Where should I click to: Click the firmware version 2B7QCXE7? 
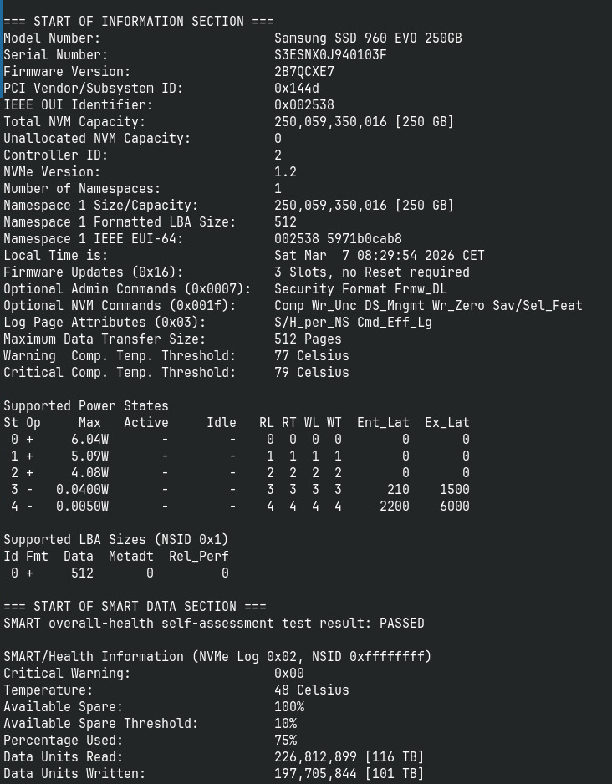[304, 72]
